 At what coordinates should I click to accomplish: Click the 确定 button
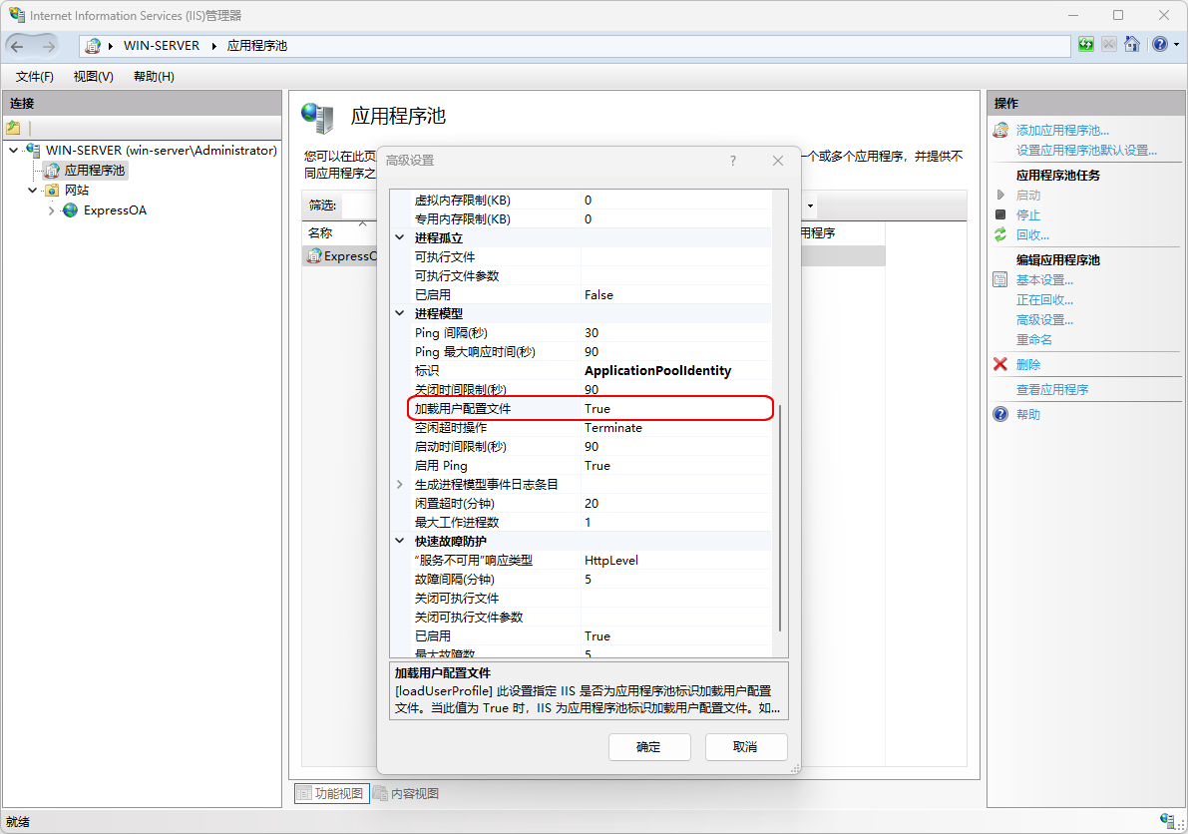[648, 747]
